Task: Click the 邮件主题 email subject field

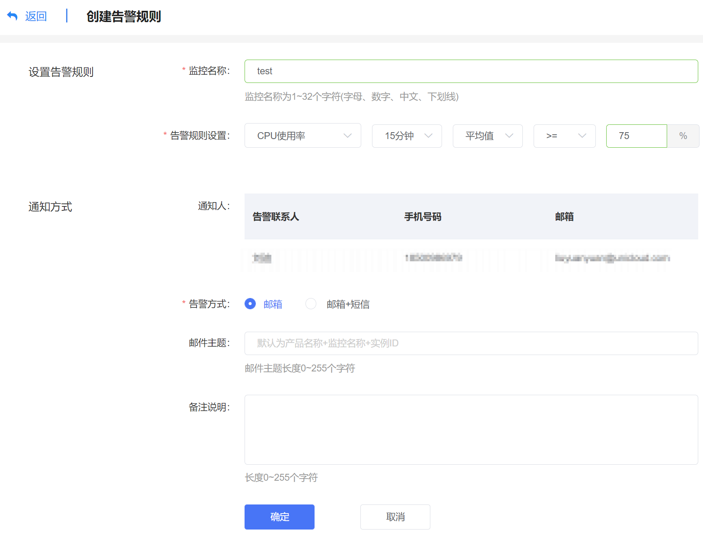Action: click(x=471, y=343)
